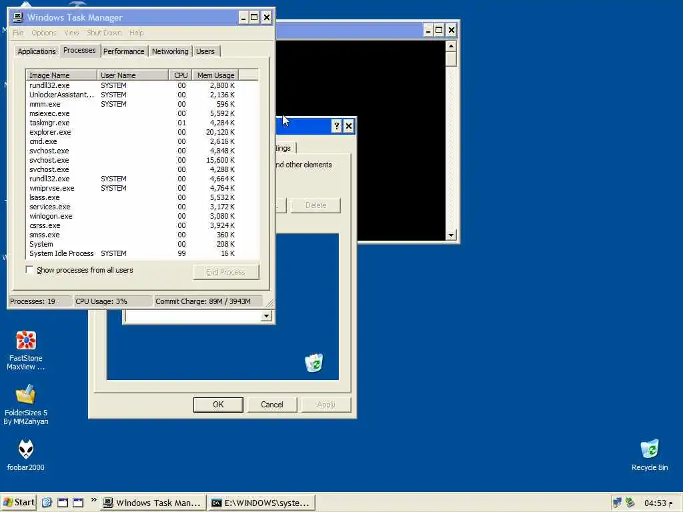The height and width of the screenshot is (512, 683).
Task: Open the File menu in Task Manager
Action: pyautogui.click(x=18, y=33)
